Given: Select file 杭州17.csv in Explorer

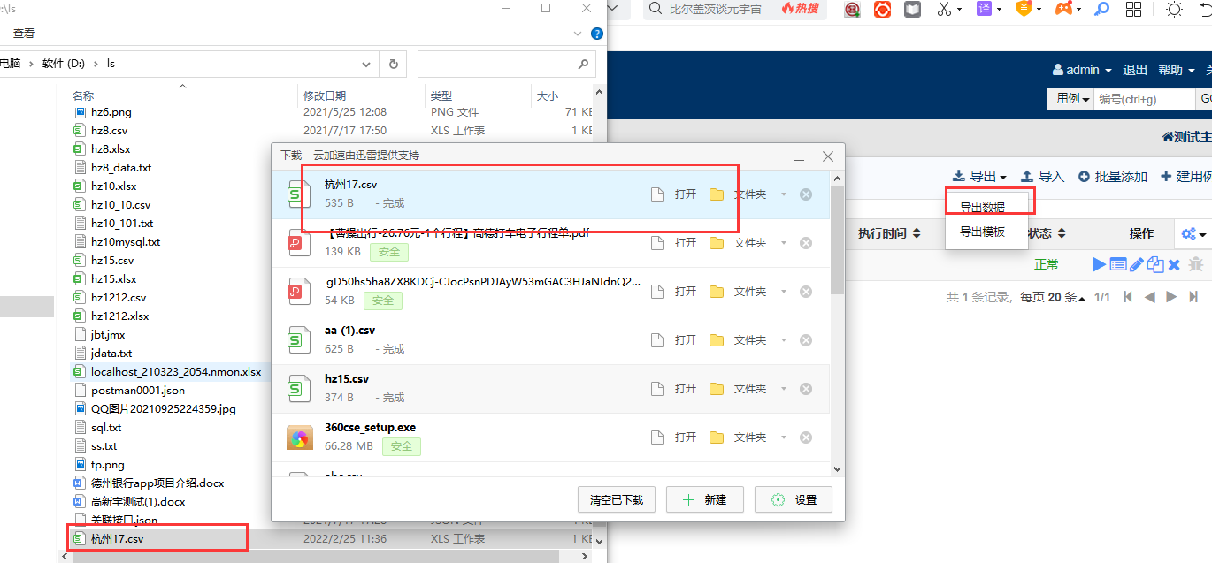Looking at the screenshot, I should pos(117,538).
